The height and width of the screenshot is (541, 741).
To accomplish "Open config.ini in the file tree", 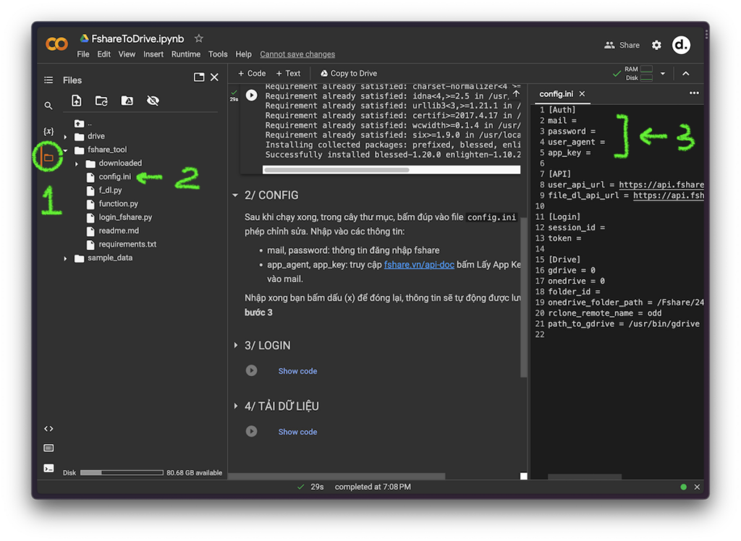I will tap(114, 177).
